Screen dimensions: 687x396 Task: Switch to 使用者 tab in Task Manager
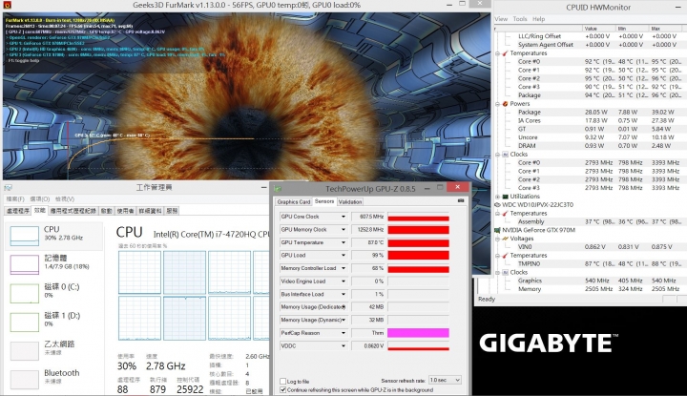coord(125,211)
